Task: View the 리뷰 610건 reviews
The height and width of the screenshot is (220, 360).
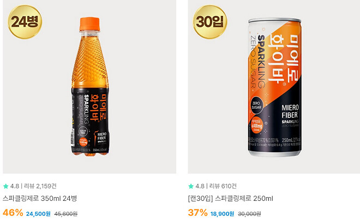Action: click(x=223, y=186)
